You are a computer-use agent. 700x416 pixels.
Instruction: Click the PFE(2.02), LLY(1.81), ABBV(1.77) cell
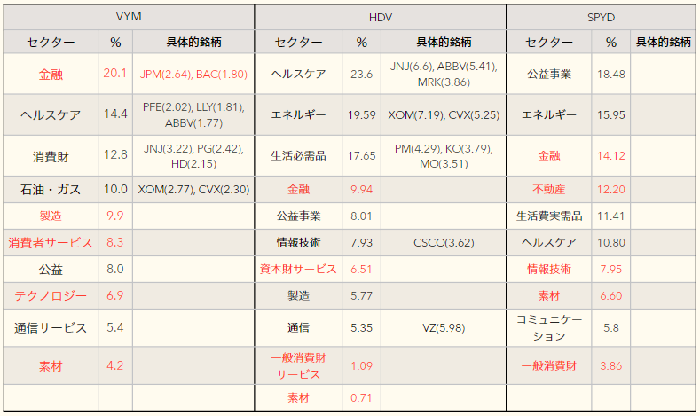pyautogui.click(x=193, y=114)
